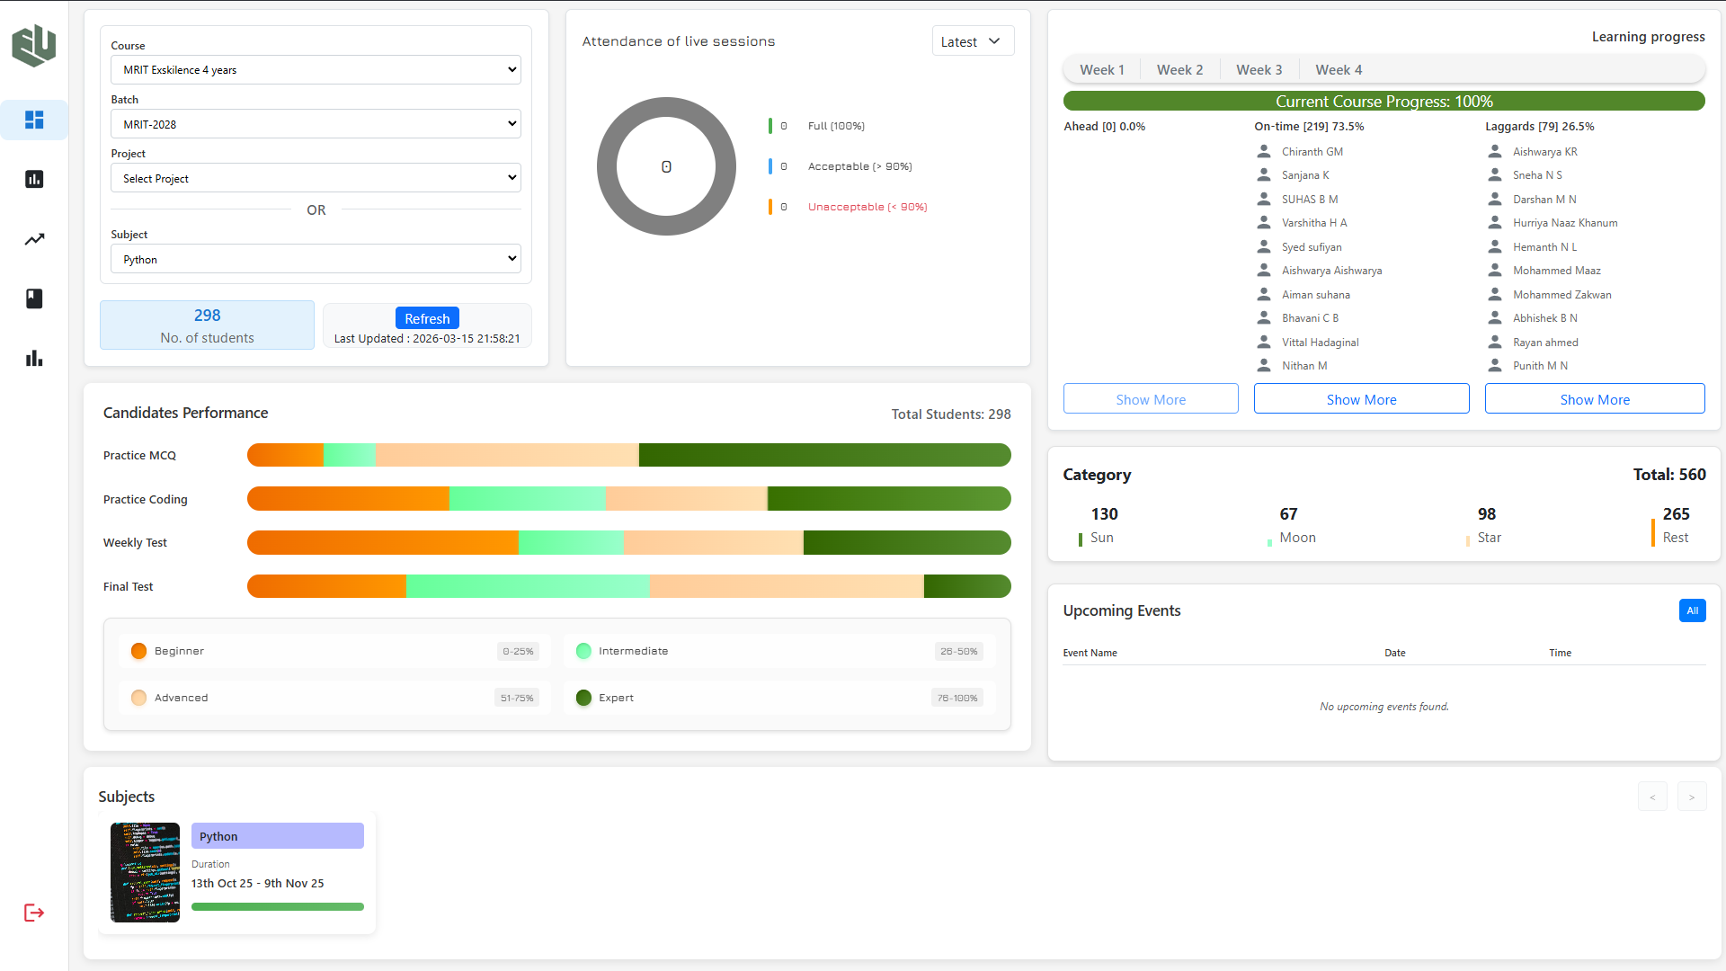Click the Current Course Progress bar
The width and height of the screenshot is (1726, 971).
point(1383,102)
